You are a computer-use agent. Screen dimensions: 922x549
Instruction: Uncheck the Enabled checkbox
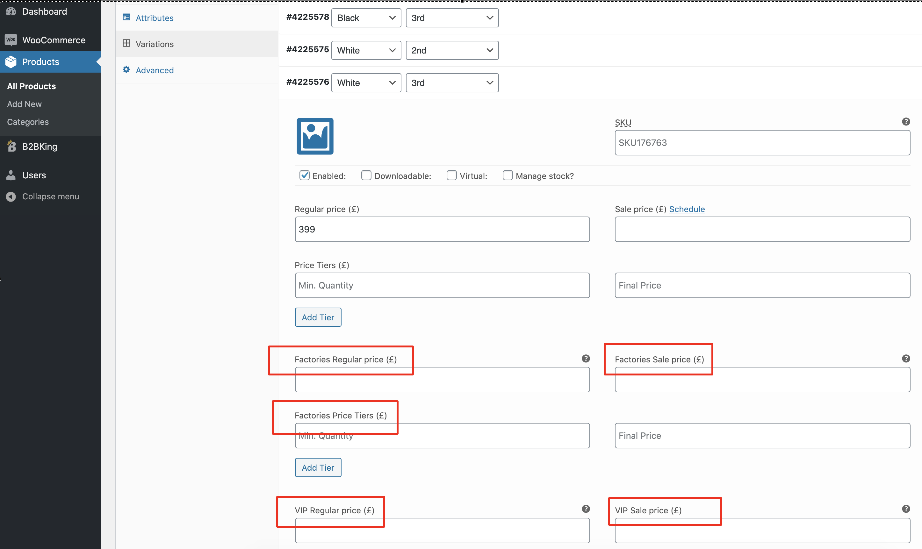pyautogui.click(x=304, y=175)
